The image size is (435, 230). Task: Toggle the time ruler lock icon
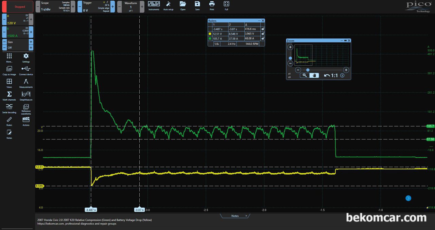click(262, 29)
